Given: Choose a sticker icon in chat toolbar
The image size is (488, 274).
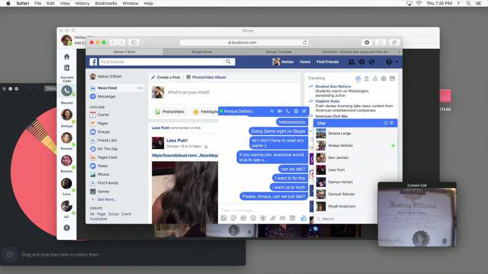Looking at the screenshot, I should pos(234,219).
